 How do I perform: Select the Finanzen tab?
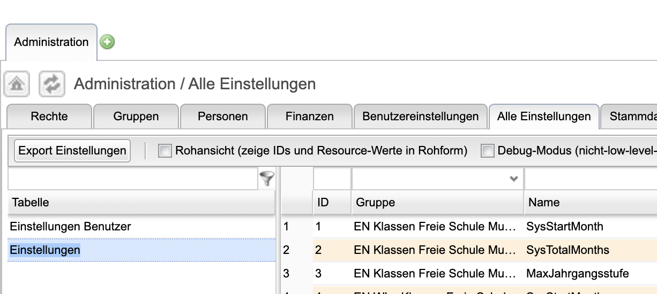pos(310,116)
